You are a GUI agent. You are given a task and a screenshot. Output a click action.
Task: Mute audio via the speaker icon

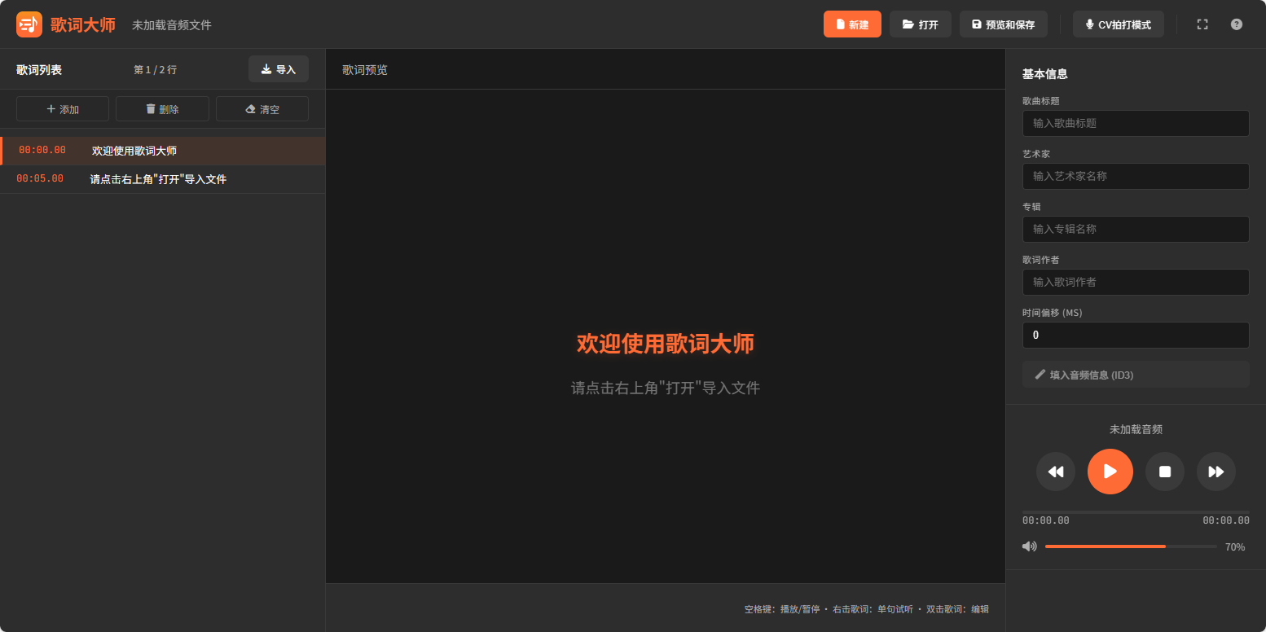pyautogui.click(x=1030, y=546)
